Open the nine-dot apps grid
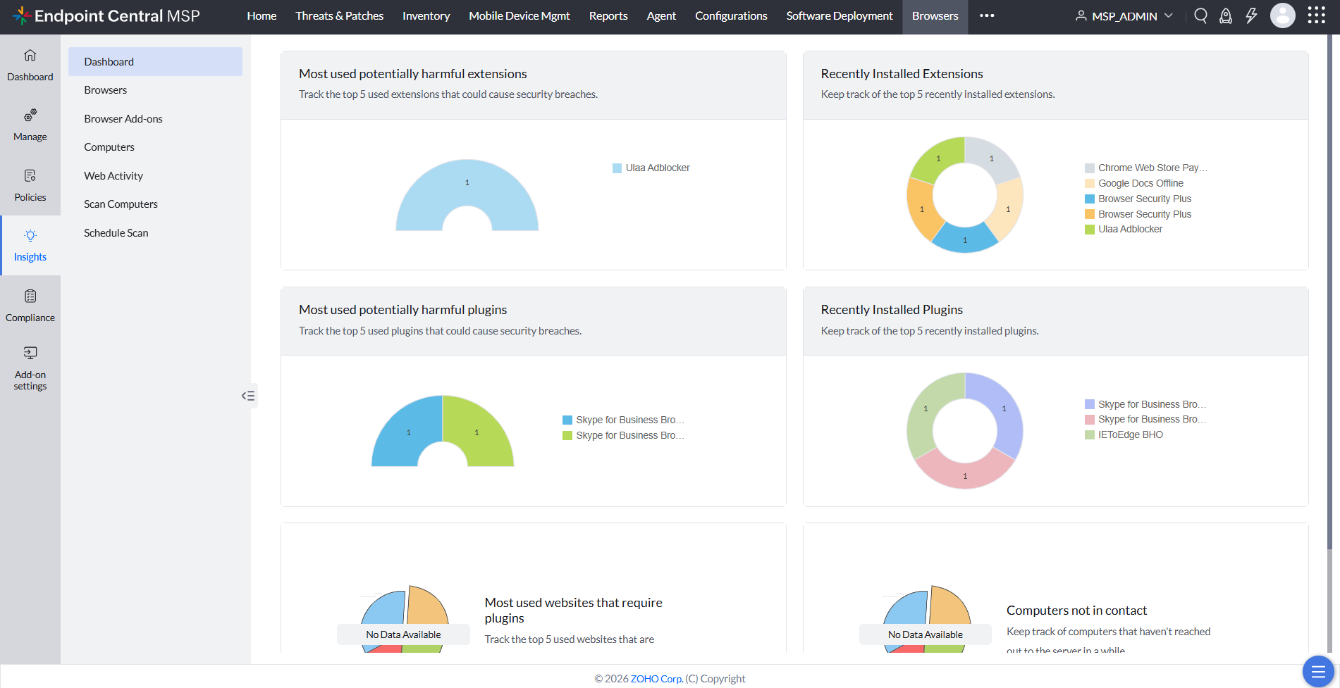The width and height of the screenshot is (1340, 688). pyautogui.click(x=1316, y=15)
